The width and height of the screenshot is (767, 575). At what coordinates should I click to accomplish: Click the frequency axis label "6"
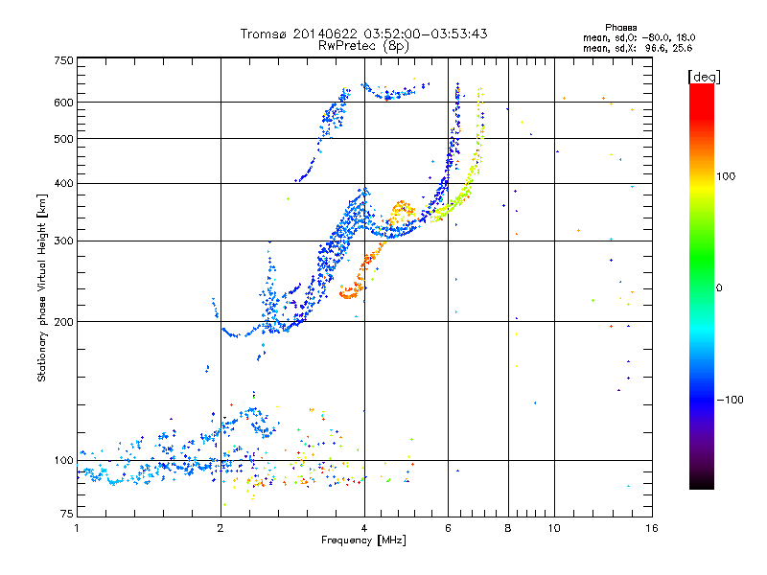click(448, 528)
